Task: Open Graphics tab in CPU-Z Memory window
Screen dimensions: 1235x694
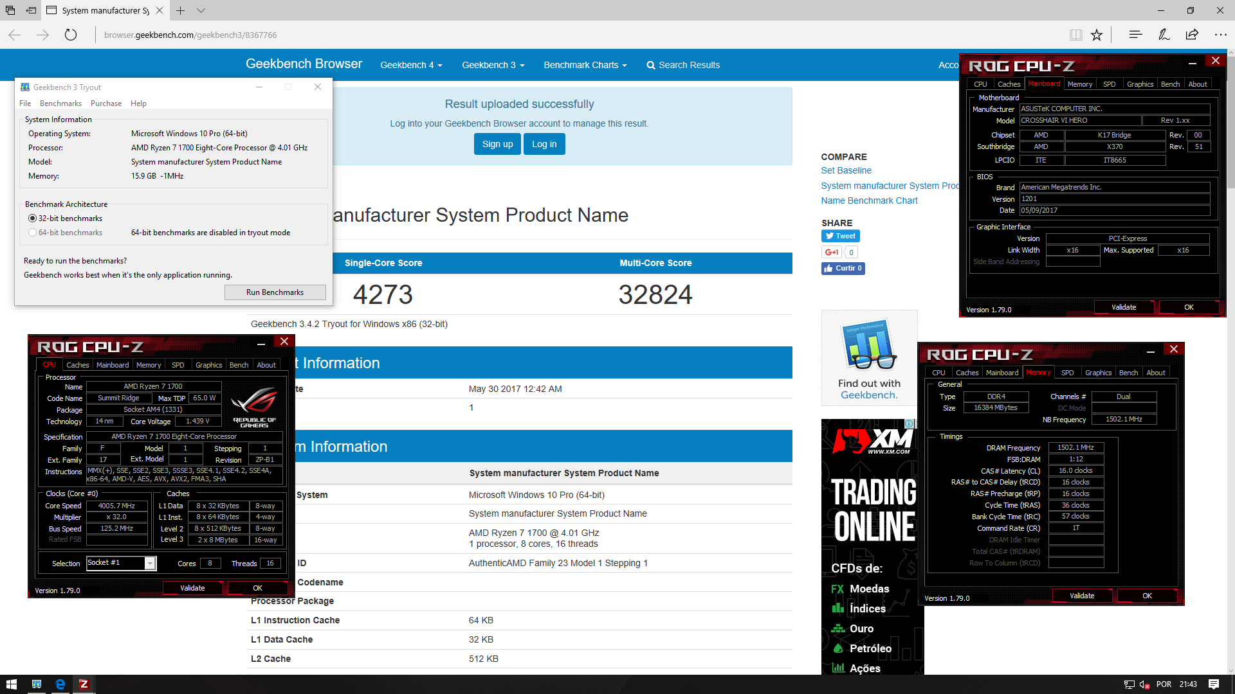Action: (1099, 373)
